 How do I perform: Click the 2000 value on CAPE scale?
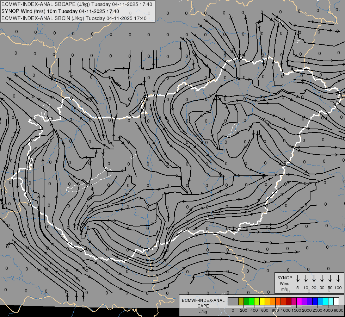pyautogui.click(x=307, y=310)
